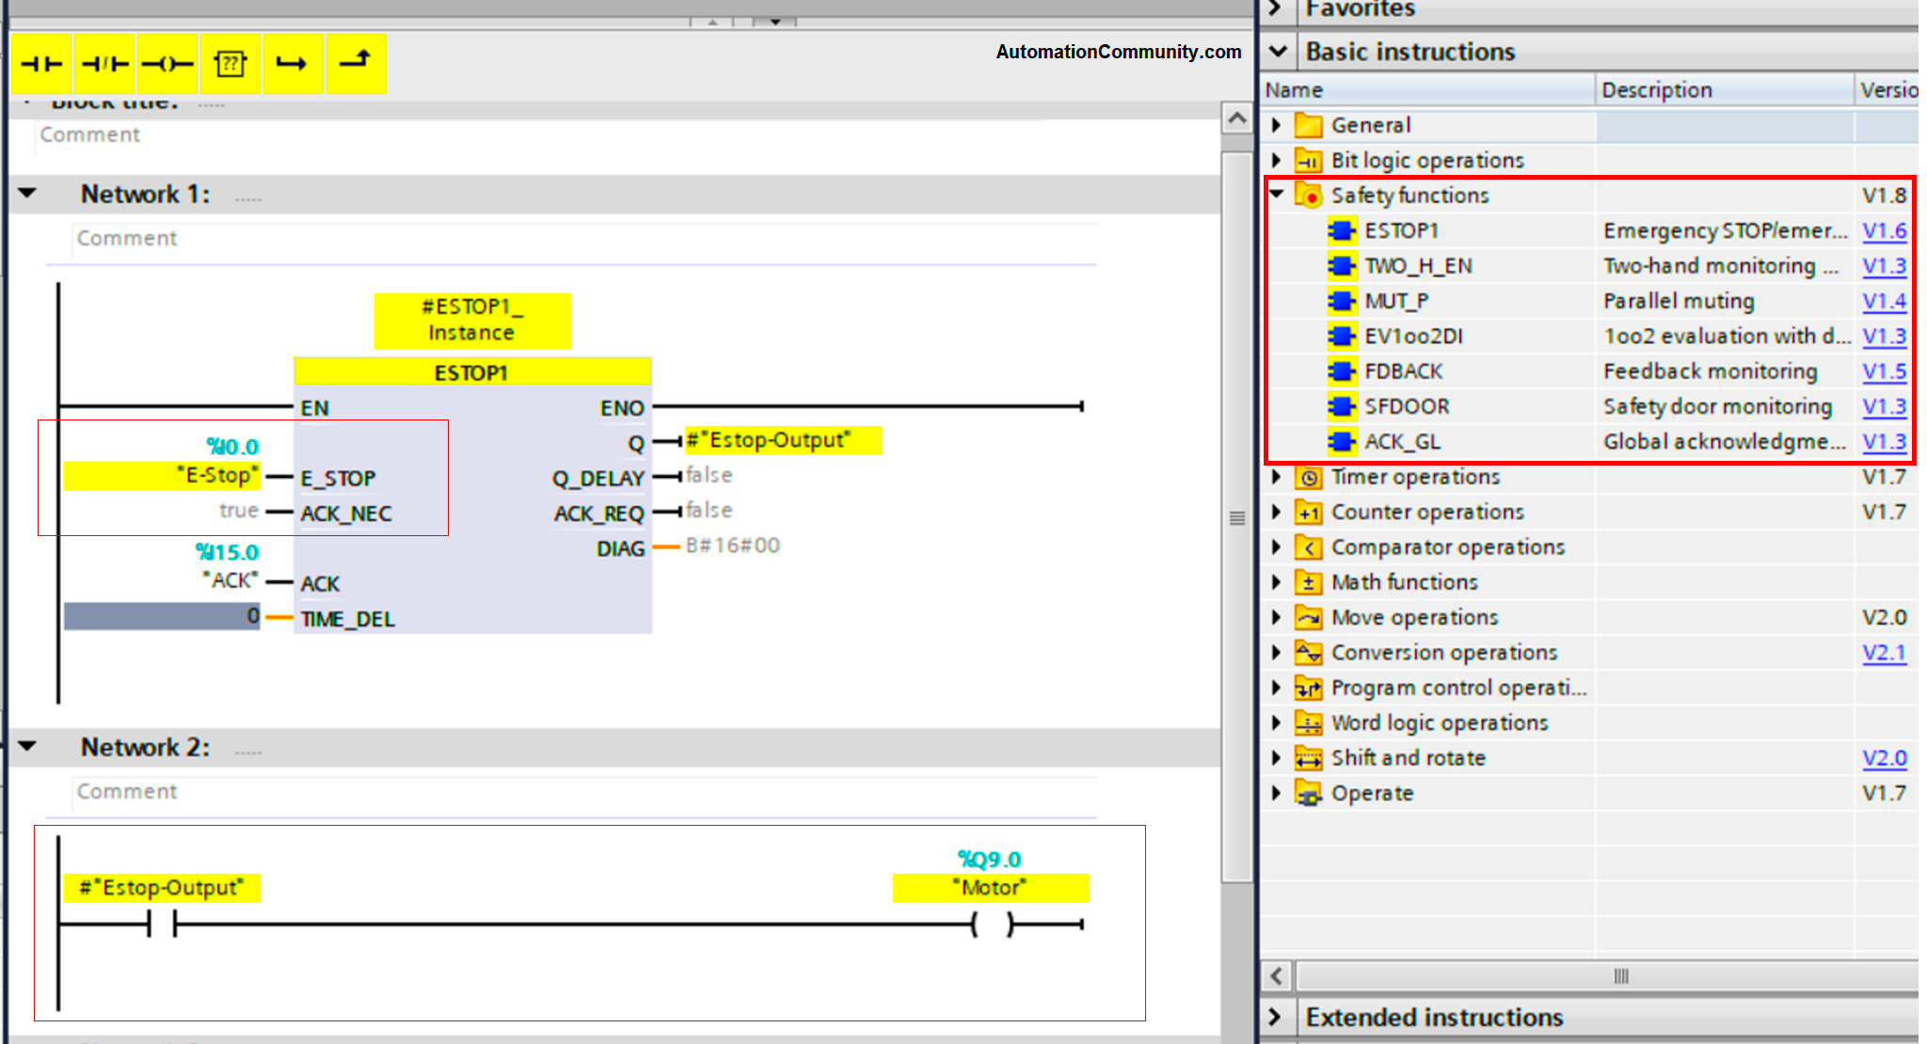The width and height of the screenshot is (1927, 1044).
Task: Collapse Network 2 section
Action: 27,747
